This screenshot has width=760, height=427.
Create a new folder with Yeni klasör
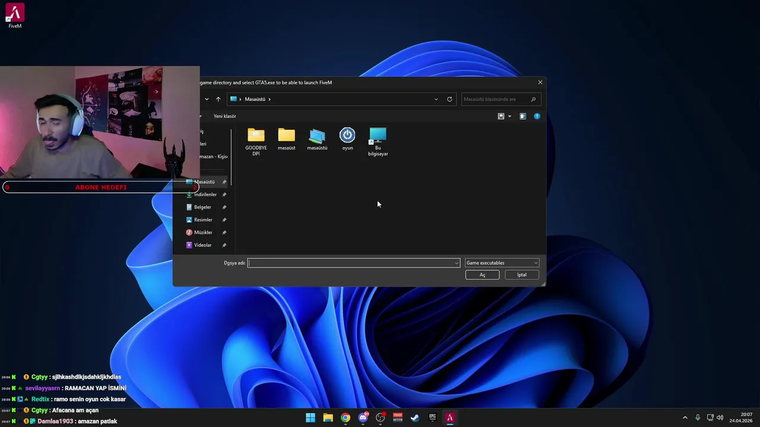[x=224, y=116]
